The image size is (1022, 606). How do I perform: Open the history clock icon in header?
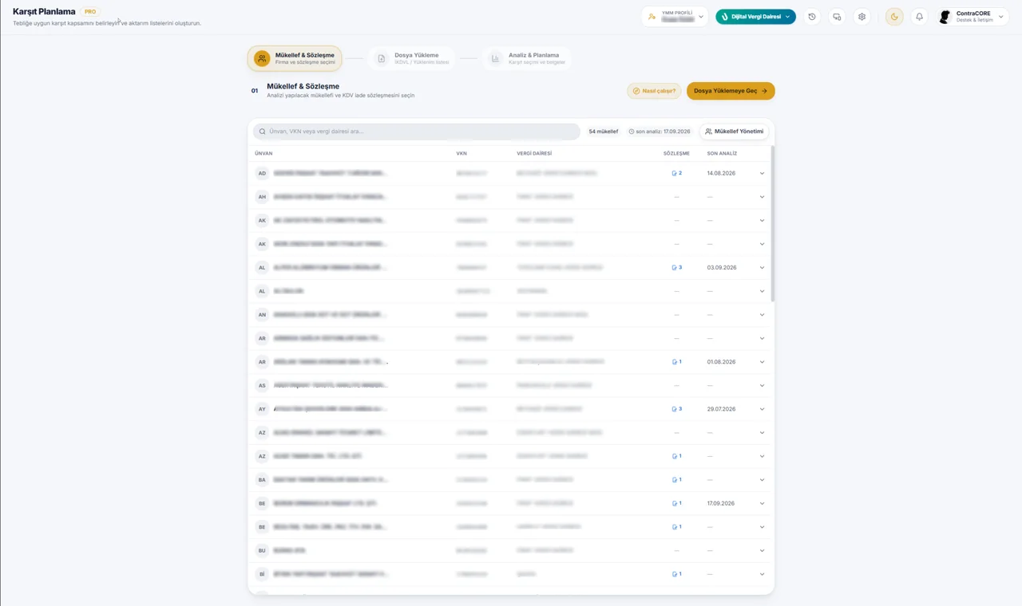pos(812,17)
